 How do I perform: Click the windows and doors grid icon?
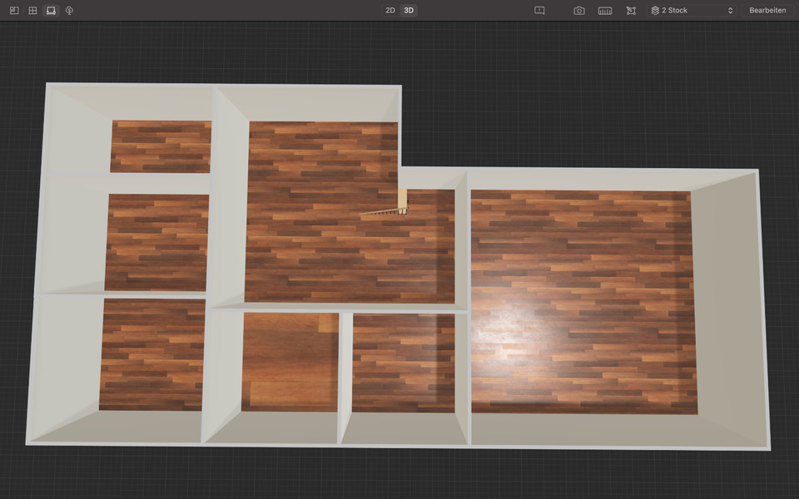pos(32,11)
